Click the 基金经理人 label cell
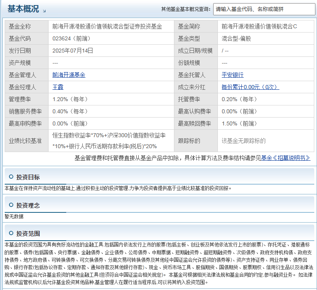The width and height of the screenshot is (317, 290). coord(27,87)
